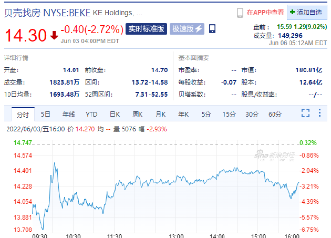Click the morning price peak on the chart line
Screen dimensions: 331x238
55,163
